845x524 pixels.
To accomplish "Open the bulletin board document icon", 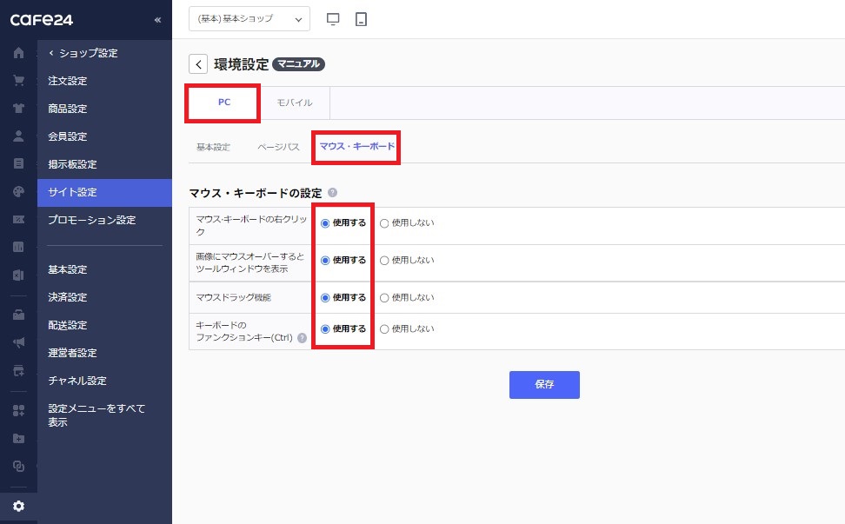I will coord(18,163).
